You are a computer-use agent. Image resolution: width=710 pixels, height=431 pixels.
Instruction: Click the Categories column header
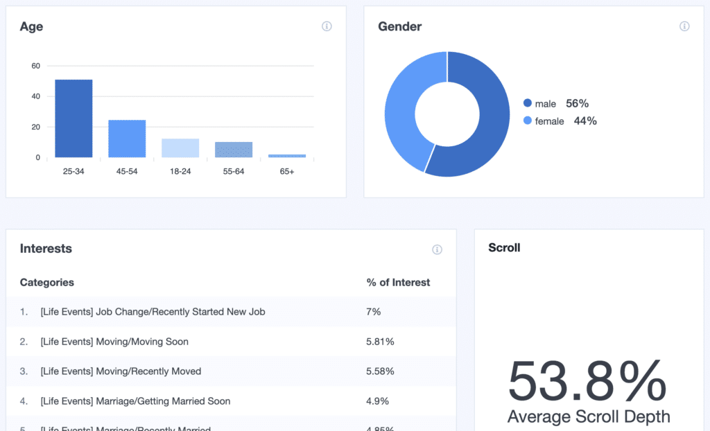(x=47, y=283)
